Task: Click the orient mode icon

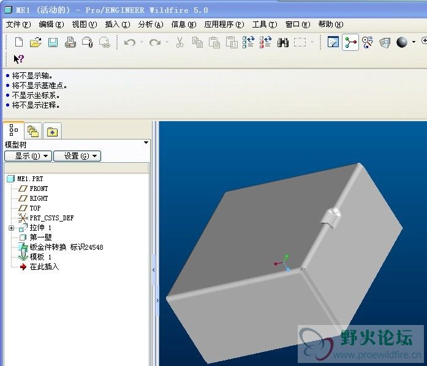Action: [368, 42]
